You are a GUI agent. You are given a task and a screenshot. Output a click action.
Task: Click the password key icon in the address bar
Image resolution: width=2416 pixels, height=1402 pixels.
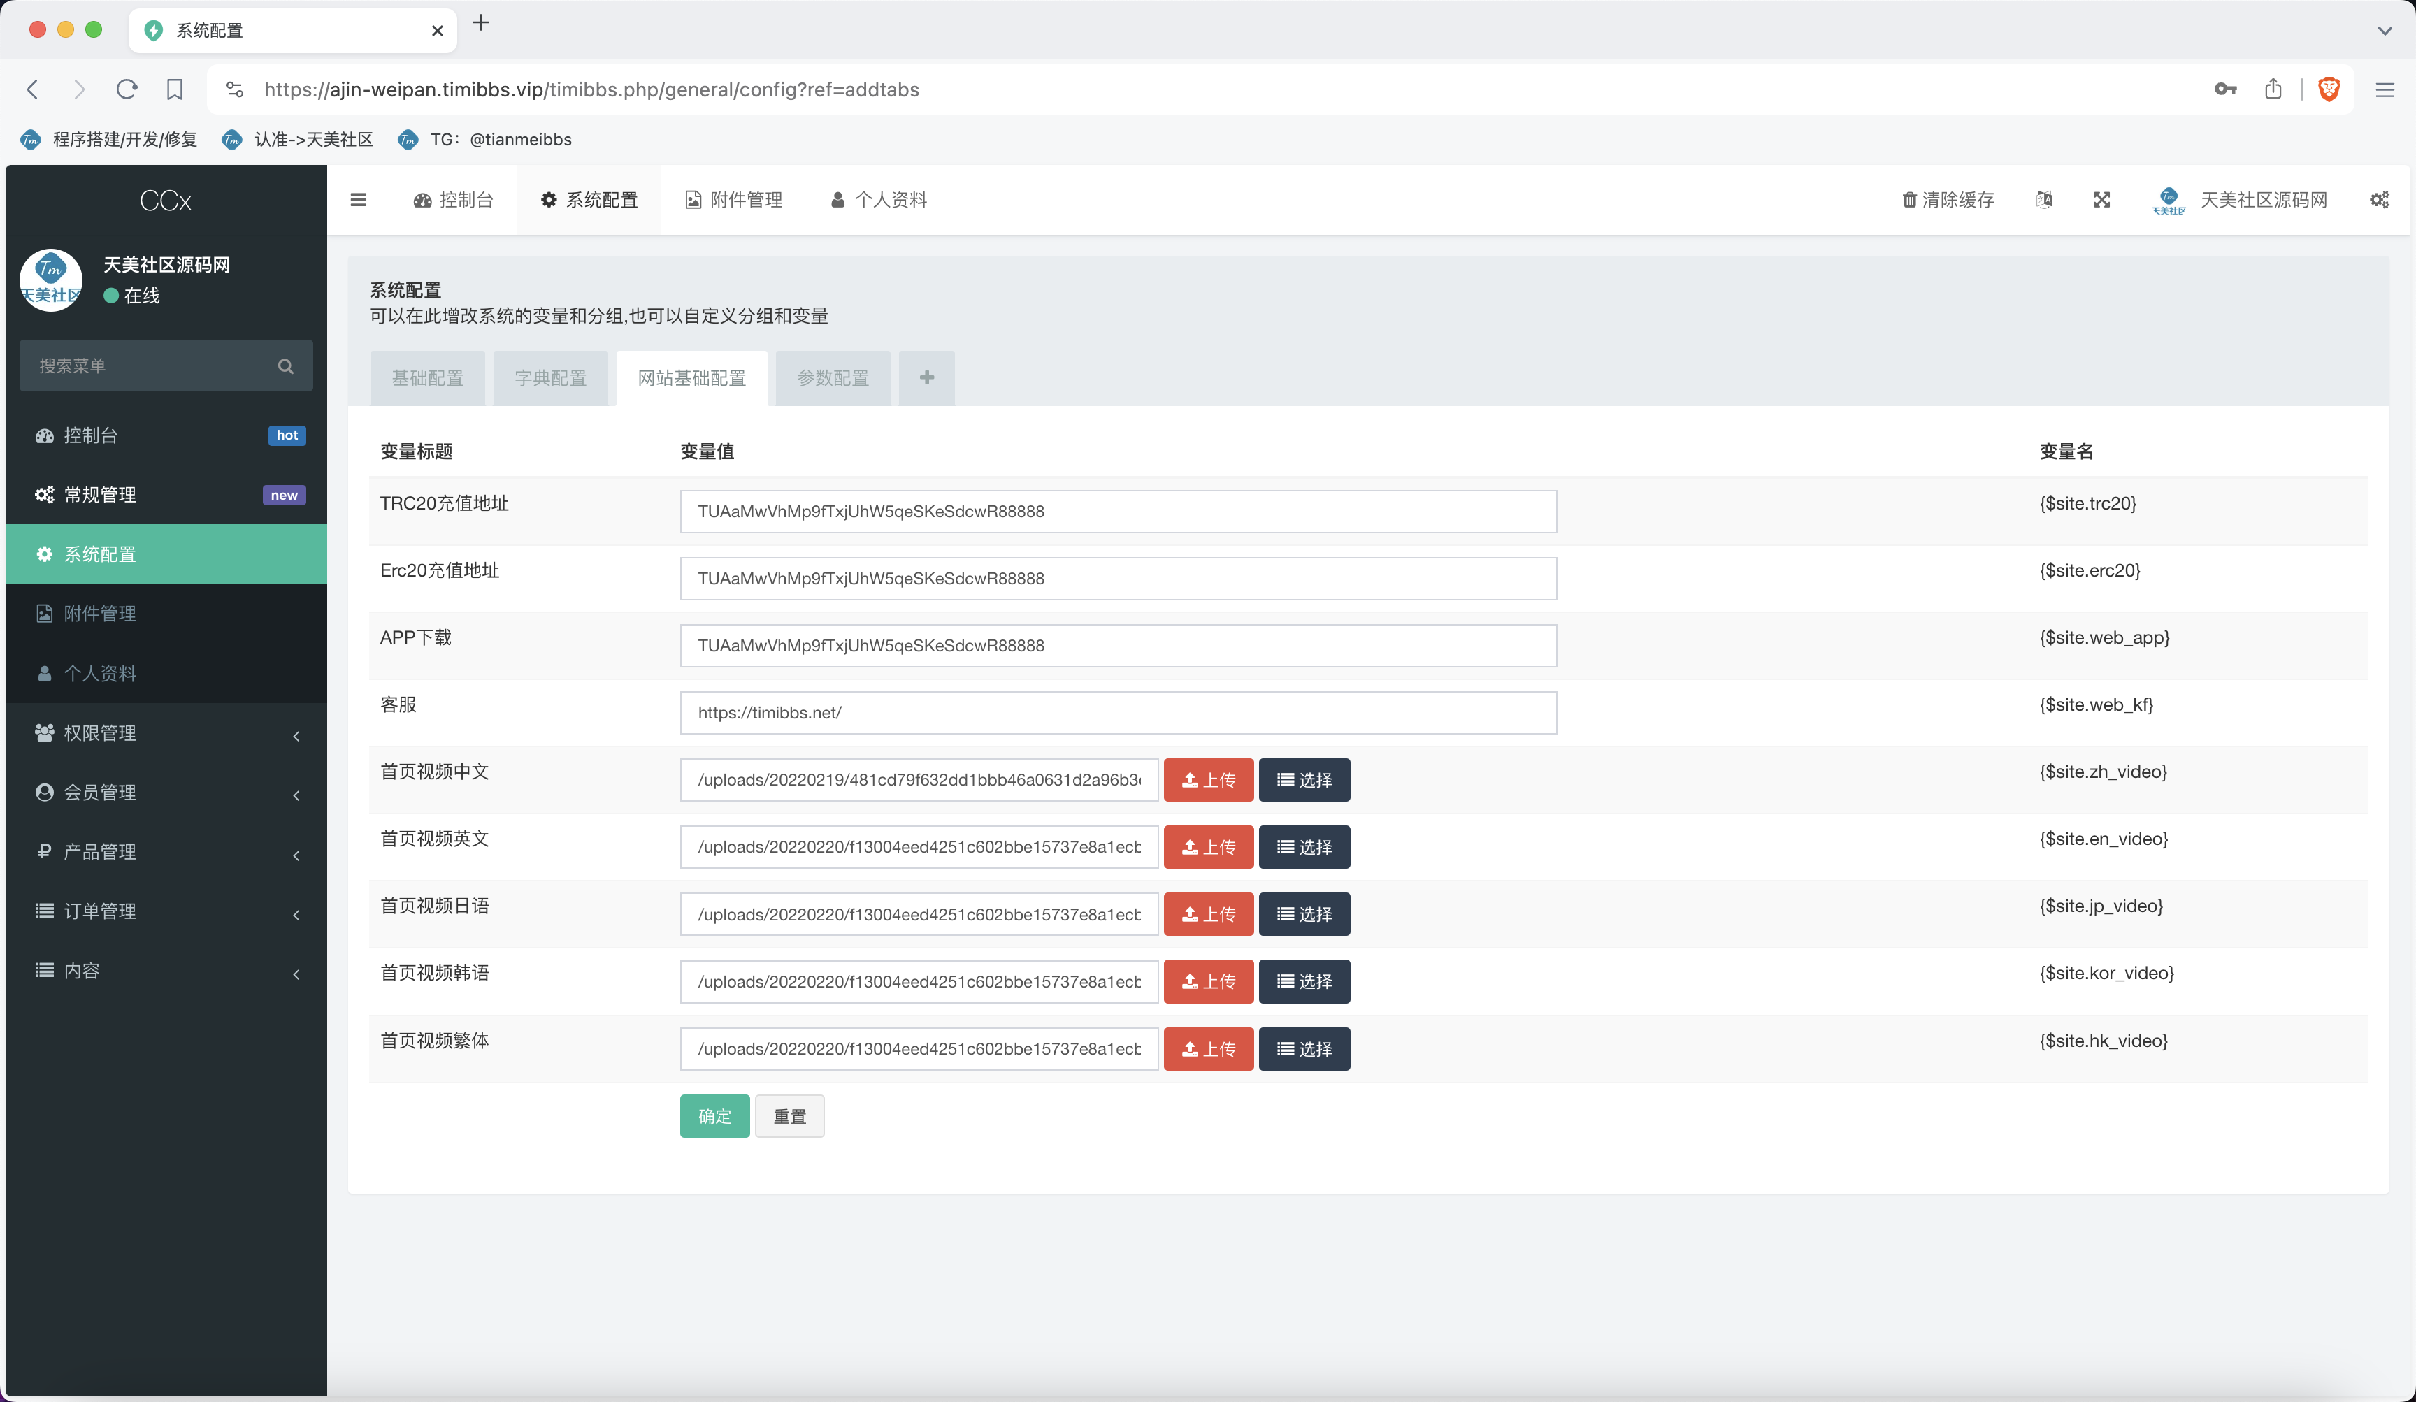click(2225, 89)
